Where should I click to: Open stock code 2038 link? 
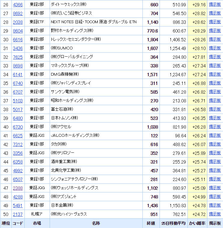click(18, 22)
